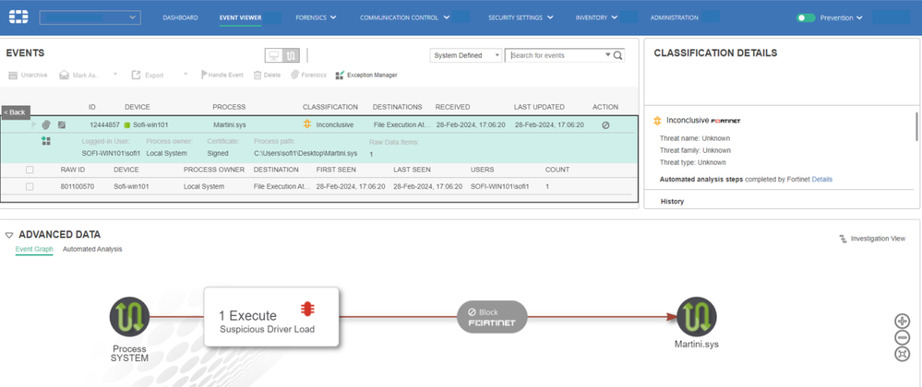Open the automated analysis Details link
The image size is (922, 387).
[x=821, y=179]
